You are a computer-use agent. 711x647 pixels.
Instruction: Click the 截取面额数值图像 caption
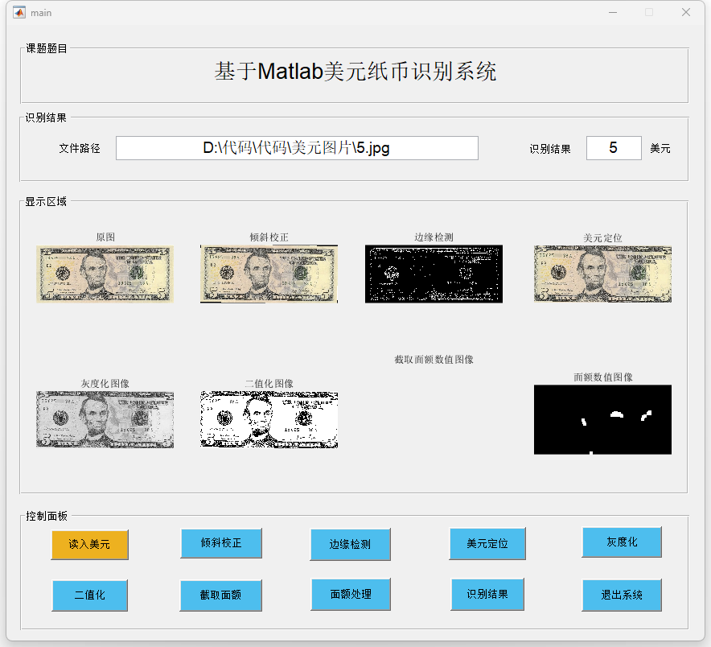point(434,360)
